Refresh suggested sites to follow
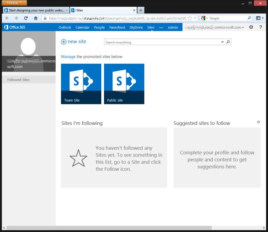 coord(259,122)
